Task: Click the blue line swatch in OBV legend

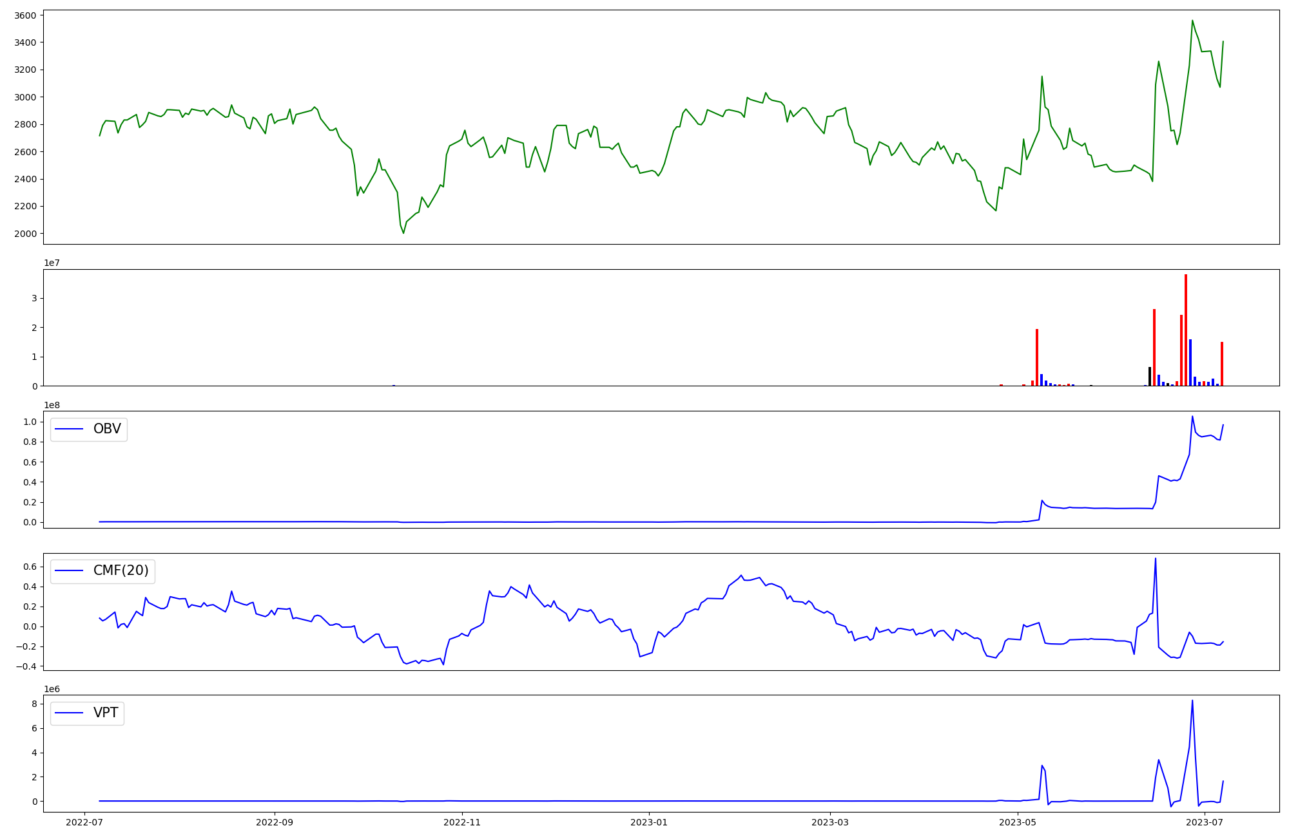Action: 69,429
